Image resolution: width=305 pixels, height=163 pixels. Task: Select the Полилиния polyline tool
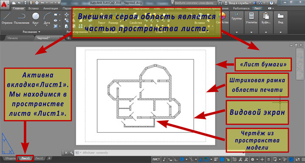pyautogui.click(x=21, y=19)
